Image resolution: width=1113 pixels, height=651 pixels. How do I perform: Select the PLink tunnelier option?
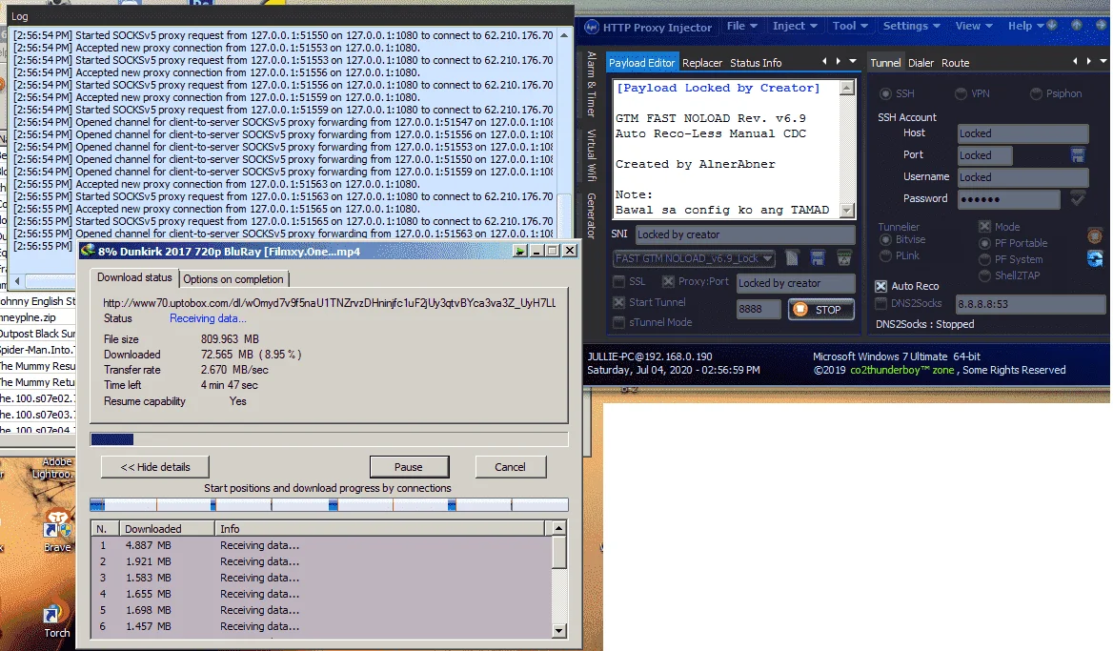(885, 255)
